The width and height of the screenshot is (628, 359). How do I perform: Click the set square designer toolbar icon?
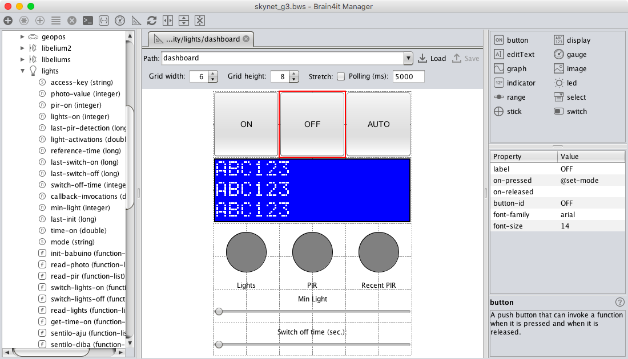136,21
